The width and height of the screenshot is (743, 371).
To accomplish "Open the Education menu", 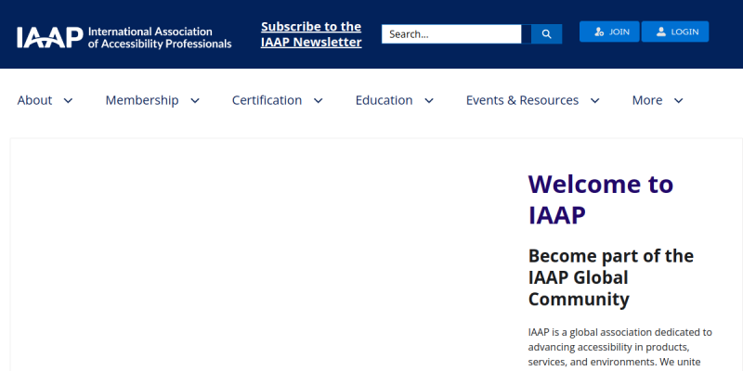I will (x=384, y=100).
